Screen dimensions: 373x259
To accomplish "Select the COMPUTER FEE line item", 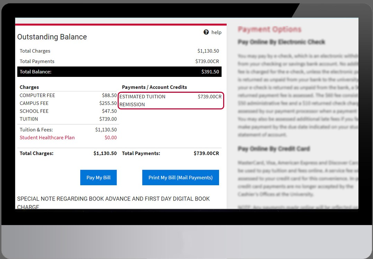I will (x=37, y=95).
